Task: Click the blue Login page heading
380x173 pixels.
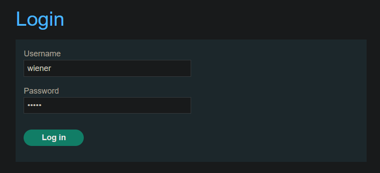Action: [40, 20]
